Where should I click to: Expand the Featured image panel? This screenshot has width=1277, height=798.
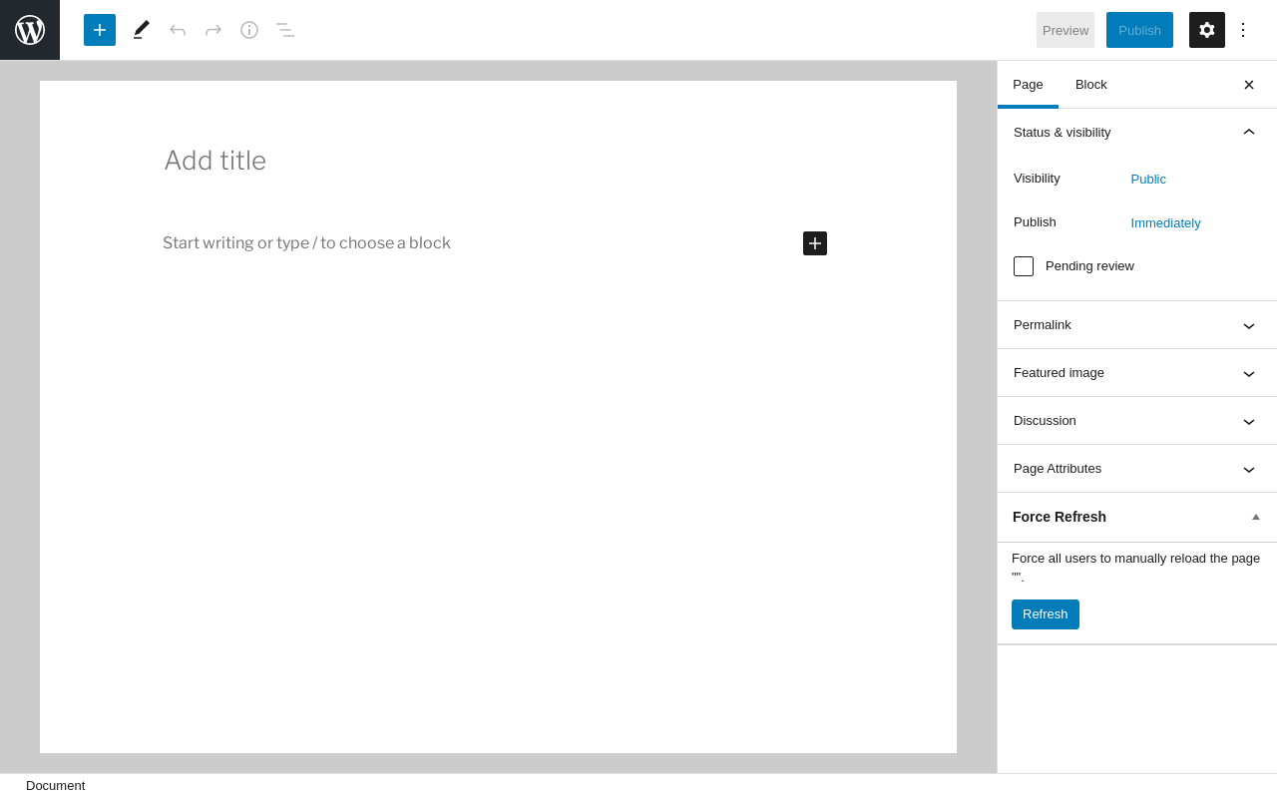(1137, 373)
